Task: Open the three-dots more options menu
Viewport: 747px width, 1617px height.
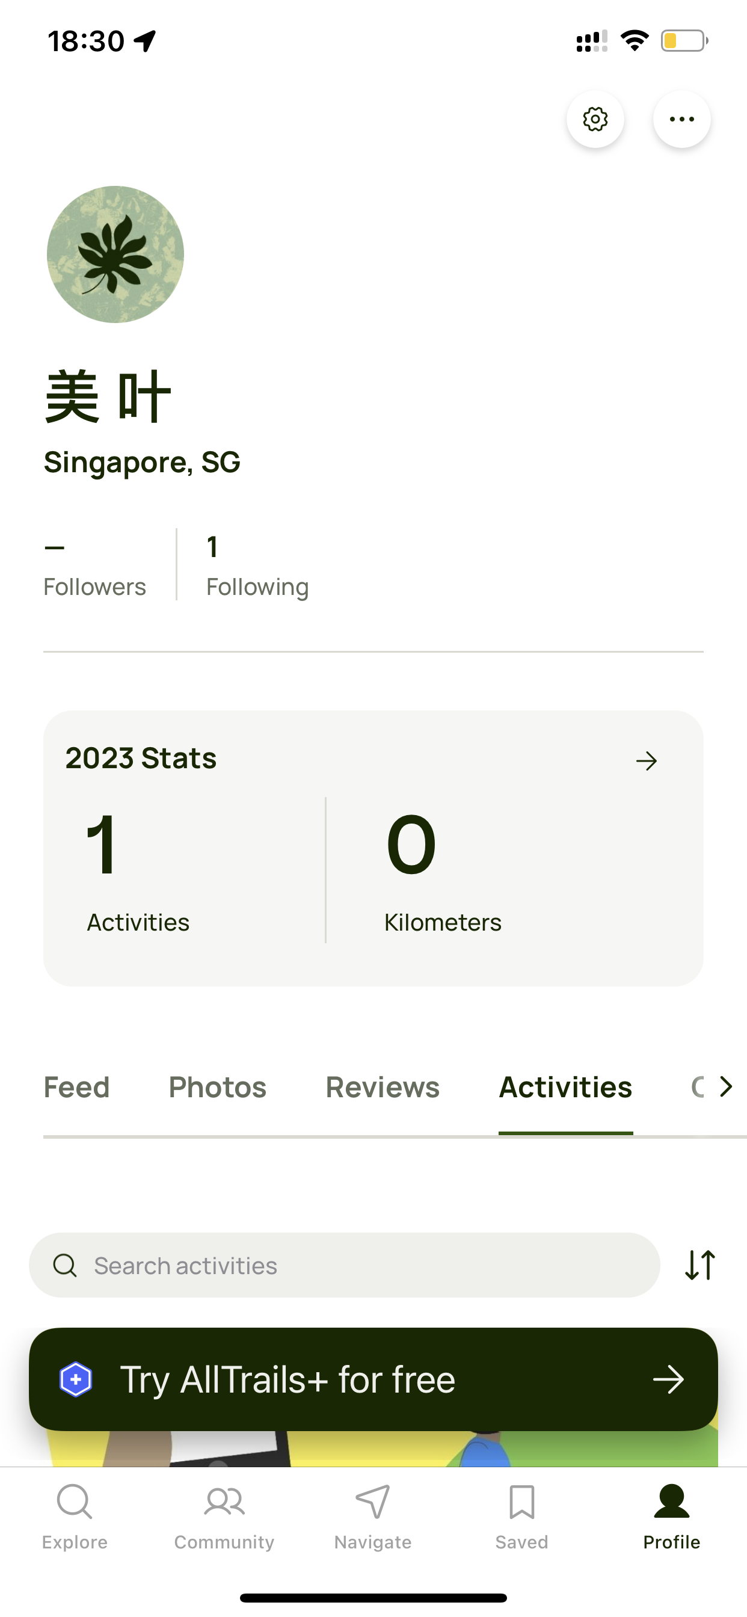Action: pos(681,119)
